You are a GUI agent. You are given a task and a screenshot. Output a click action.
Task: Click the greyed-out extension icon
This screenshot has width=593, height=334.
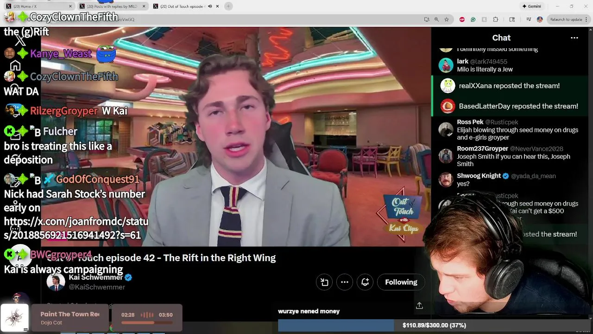pos(484,19)
